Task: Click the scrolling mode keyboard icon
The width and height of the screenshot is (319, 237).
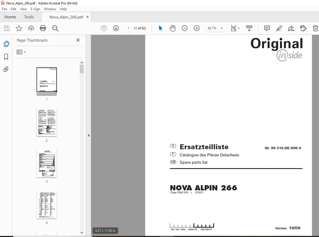Action: [x=249, y=28]
